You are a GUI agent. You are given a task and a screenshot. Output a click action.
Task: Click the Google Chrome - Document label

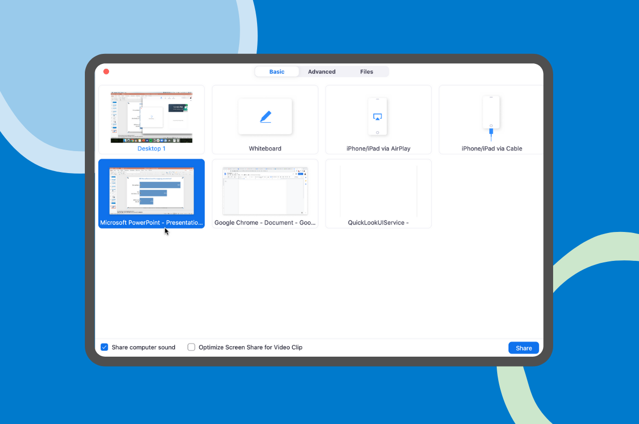coord(265,223)
